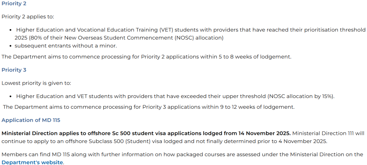Click the 'subsequent entrants without a minor' bullet
This screenshot has height=165, width=367.
point(66,46)
